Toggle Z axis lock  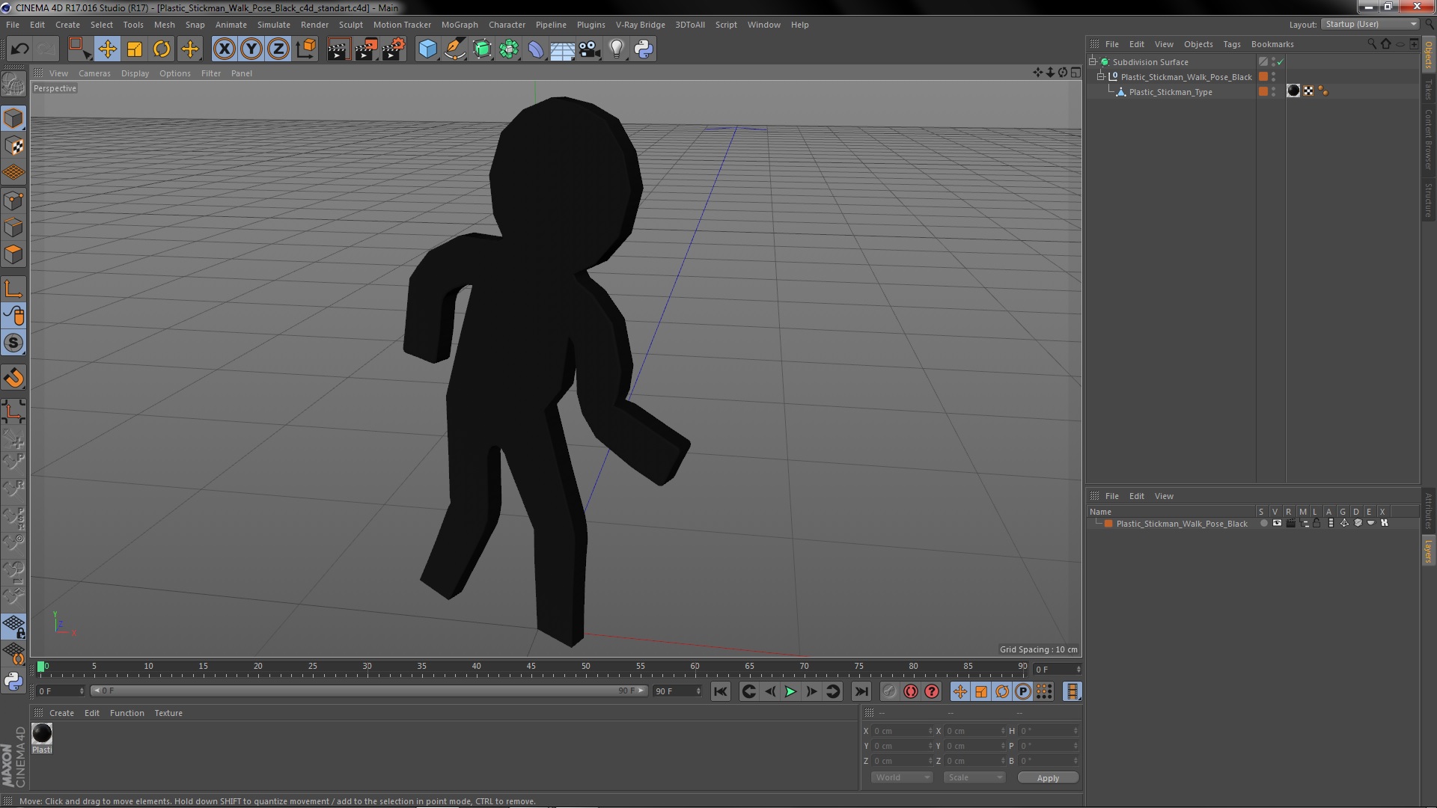(x=278, y=49)
